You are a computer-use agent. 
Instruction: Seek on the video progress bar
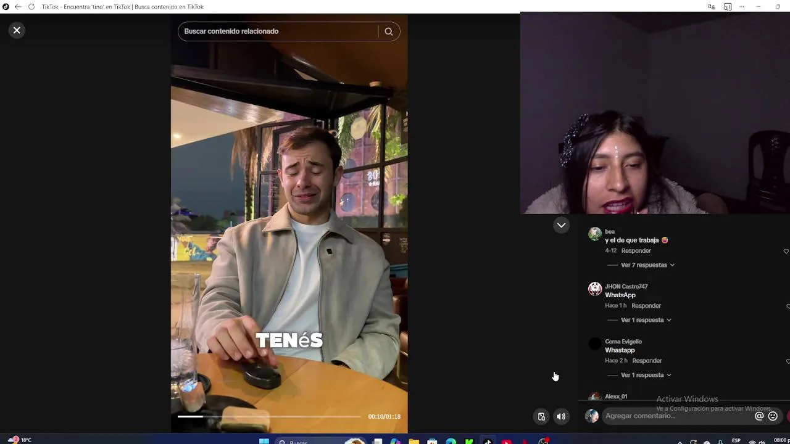coord(269,417)
